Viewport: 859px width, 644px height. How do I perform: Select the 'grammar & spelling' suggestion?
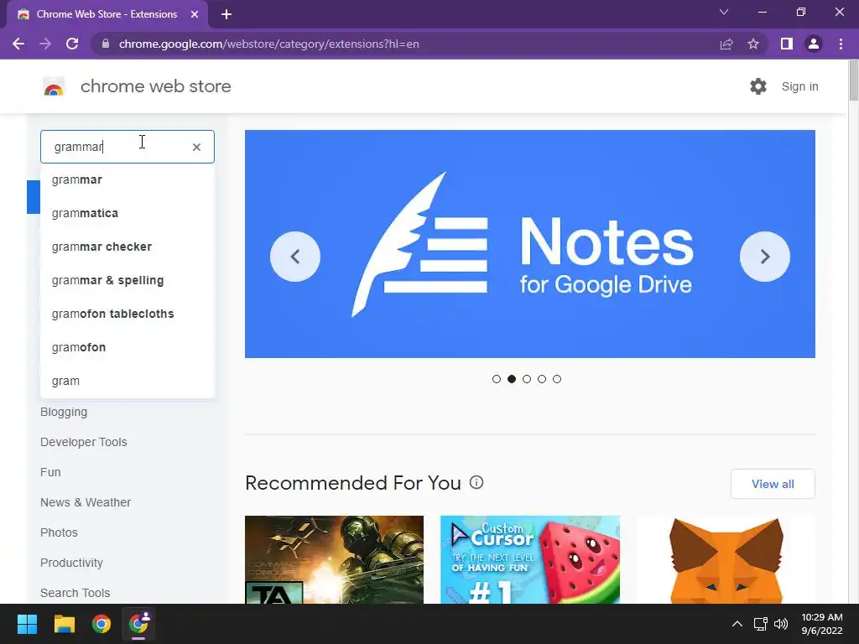[x=128, y=280]
